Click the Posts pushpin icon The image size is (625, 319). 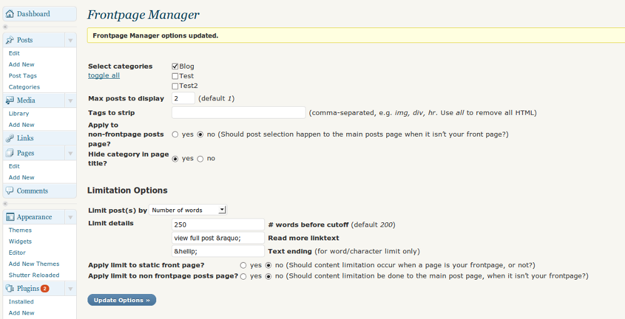click(x=10, y=40)
